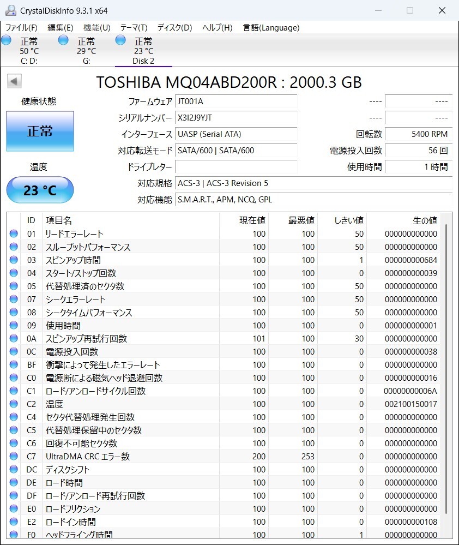Click status icon of row DF ロード/アンロード再試行回数

[x=14, y=495]
